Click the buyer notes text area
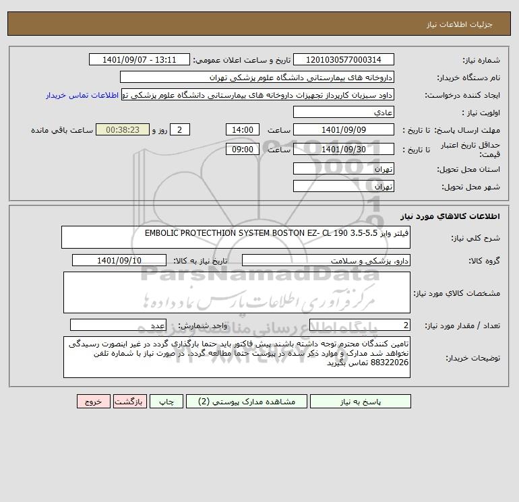 (237, 357)
